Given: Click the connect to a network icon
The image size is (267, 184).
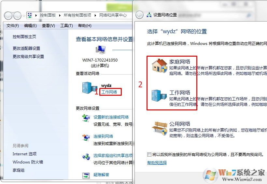Looking at the screenshot, I should pos(86,137).
